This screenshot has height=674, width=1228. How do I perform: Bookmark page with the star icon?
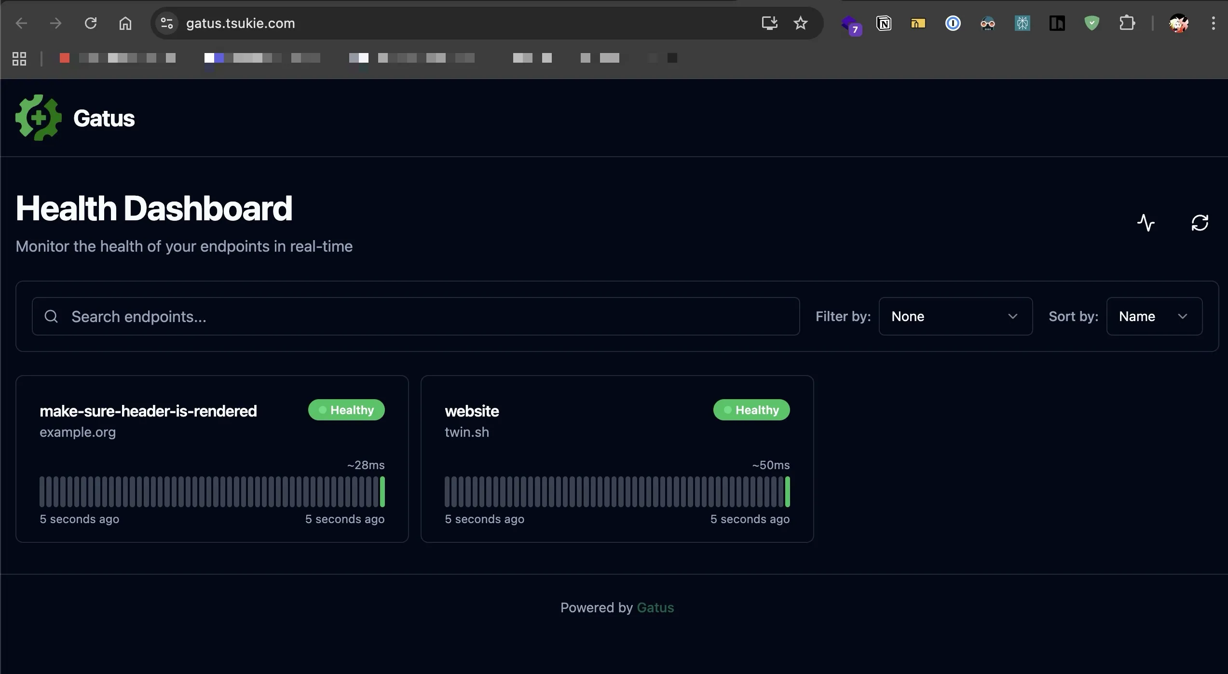point(801,23)
